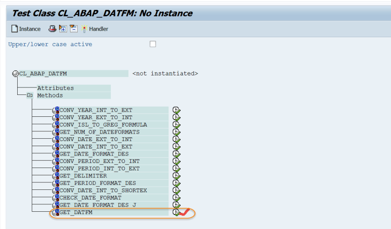This screenshot has width=391, height=229.
Task: Select the CONV_DATE_INT_TO_EXT method name
Action: pyautogui.click(x=96, y=147)
